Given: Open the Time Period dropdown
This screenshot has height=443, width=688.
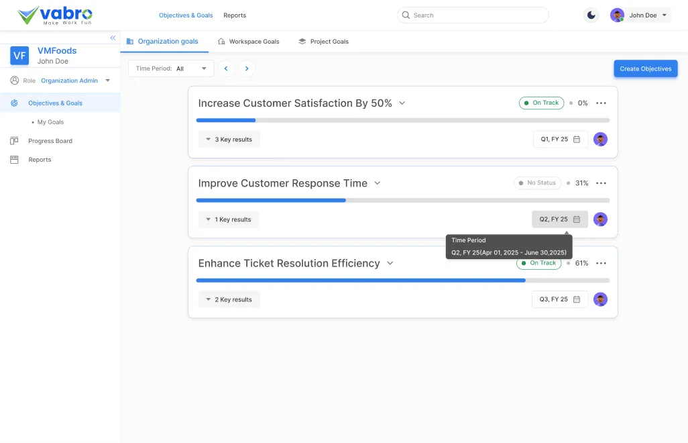Looking at the screenshot, I should tap(171, 68).
